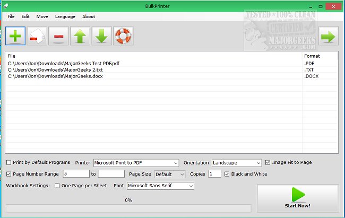Uncheck Black and White option
This screenshot has width=345, height=218.
click(227, 174)
